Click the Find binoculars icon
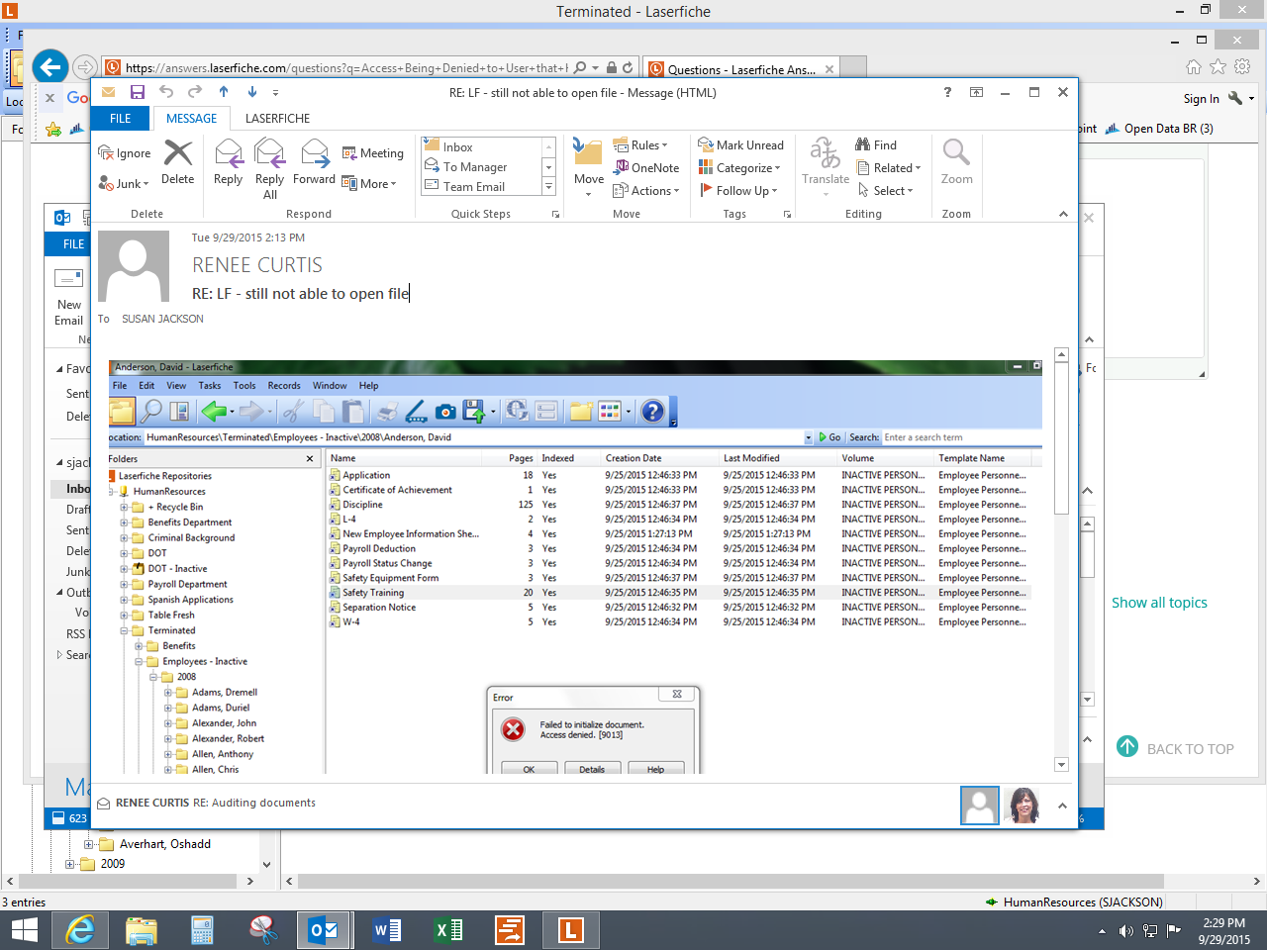Viewport: 1267px width, 950px height. click(863, 144)
